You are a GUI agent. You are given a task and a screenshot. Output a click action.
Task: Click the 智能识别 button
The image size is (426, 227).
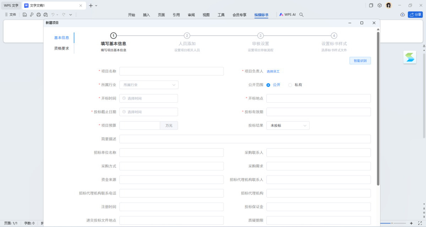[360, 60]
